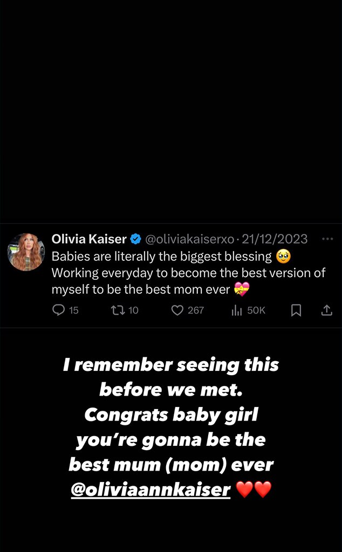Click the 50K views count
Screen dimensions: 342x552
coord(256,310)
